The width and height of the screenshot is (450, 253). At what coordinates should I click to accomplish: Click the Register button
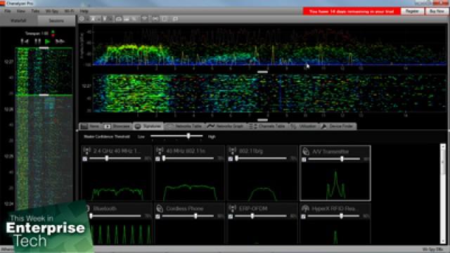[412, 11]
